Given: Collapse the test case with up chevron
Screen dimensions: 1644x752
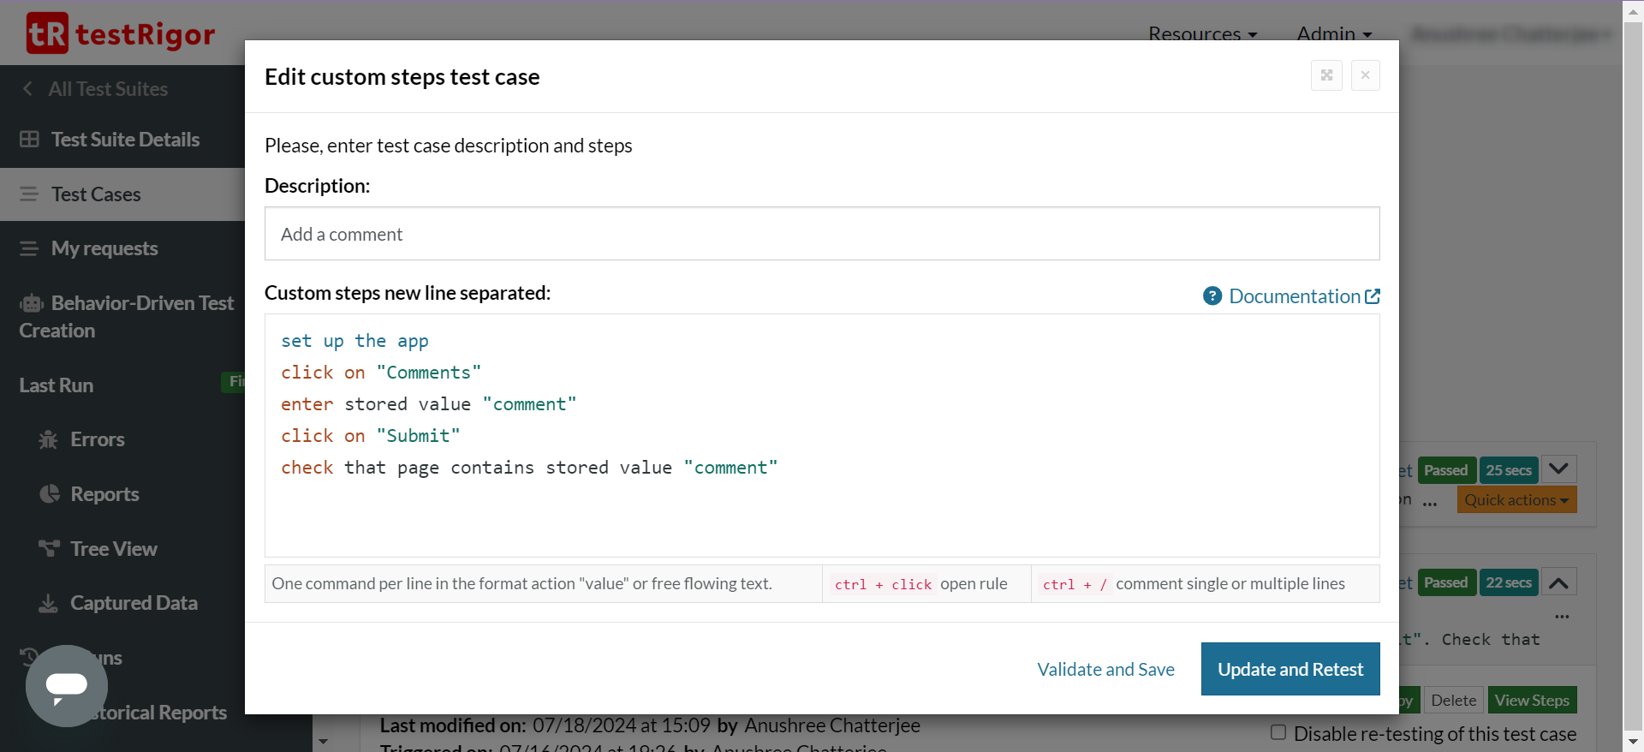Looking at the screenshot, I should pos(1558,583).
